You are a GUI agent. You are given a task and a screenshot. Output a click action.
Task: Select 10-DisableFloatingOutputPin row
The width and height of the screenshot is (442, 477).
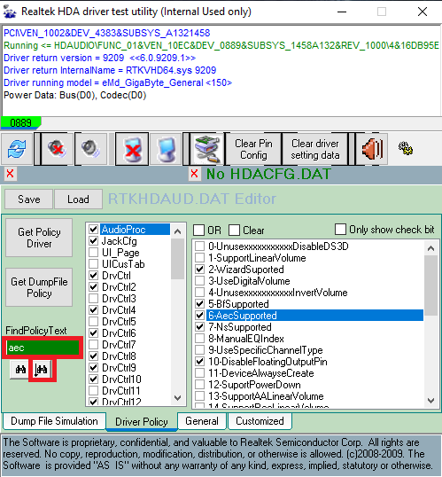pos(268,362)
